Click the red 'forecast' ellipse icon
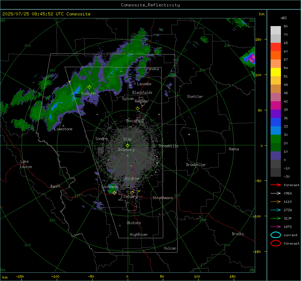301x281 pixels. [x=276, y=243]
